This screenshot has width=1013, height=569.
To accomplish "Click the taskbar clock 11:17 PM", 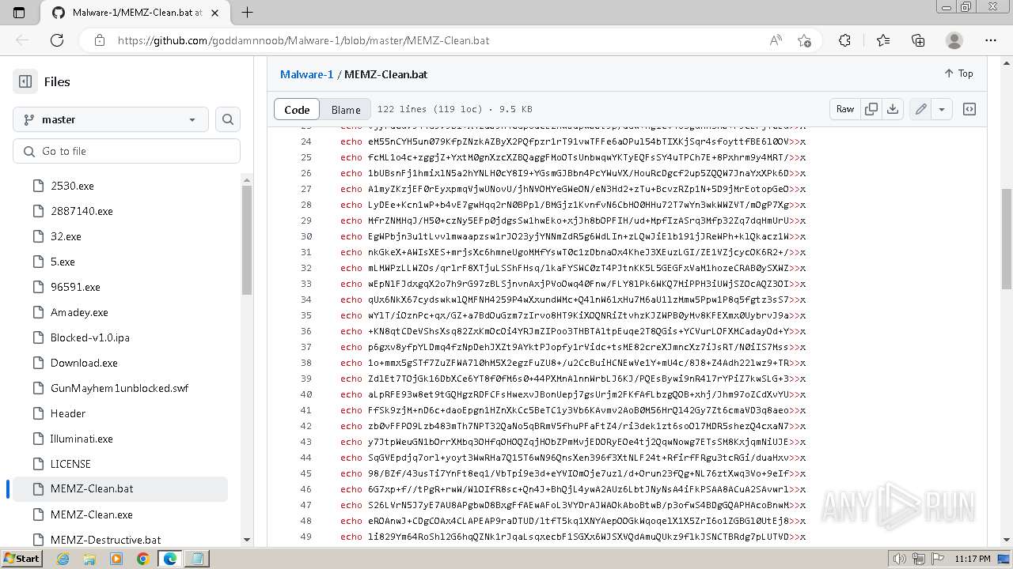I will tap(973, 559).
